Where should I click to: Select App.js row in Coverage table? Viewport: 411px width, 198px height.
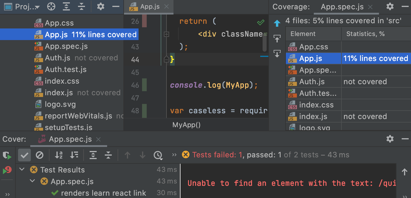point(348,58)
